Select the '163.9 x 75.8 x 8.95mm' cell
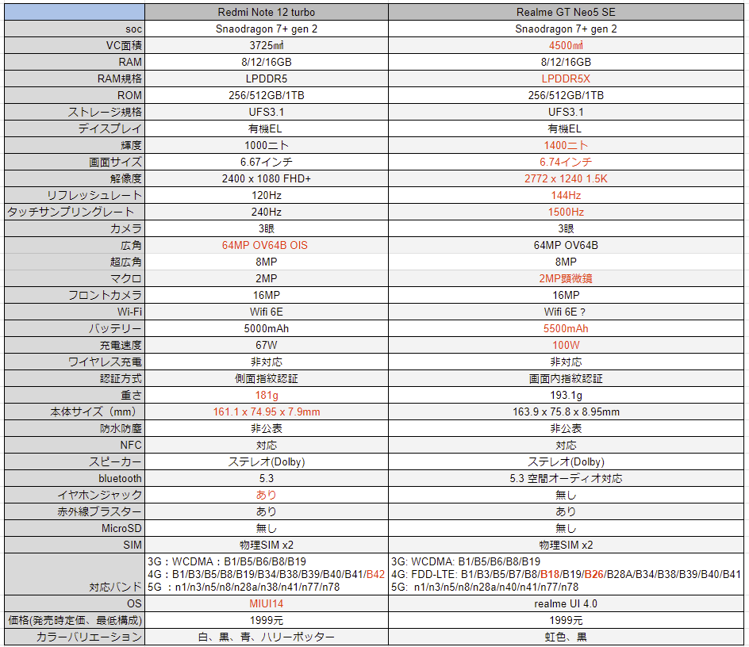The height and width of the screenshot is (647, 749). point(566,412)
